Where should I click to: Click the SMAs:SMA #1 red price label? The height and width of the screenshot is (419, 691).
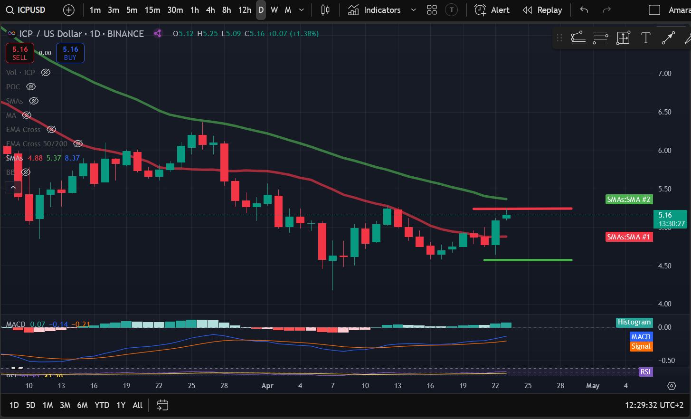pyautogui.click(x=629, y=237)
